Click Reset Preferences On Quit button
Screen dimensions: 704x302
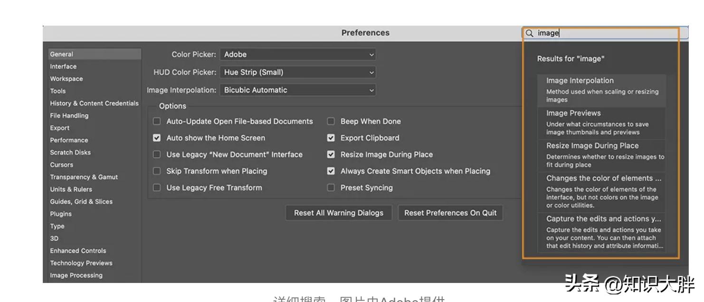[450, 213]
